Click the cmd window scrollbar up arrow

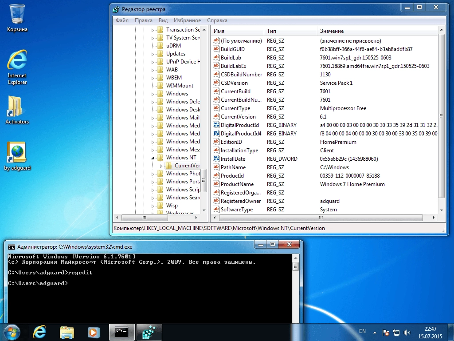click(x=295, y=258)
